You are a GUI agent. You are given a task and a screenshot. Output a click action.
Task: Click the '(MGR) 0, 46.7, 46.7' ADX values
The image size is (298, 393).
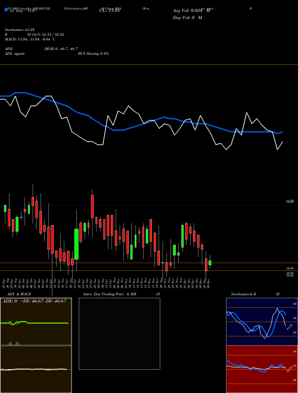[x=61, y=49]
